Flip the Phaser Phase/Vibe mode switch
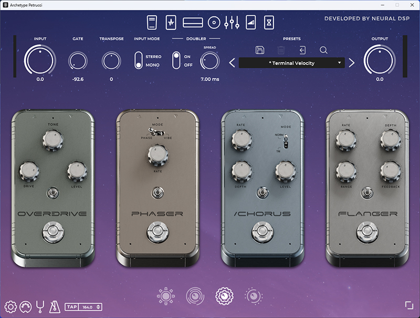Viewport: 420px width, 318px height. tap(157, 132)
